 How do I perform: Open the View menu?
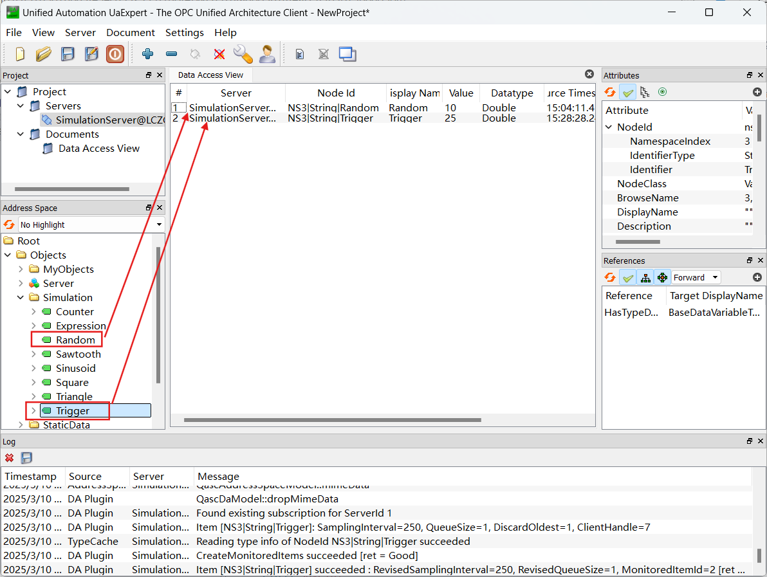43,32
